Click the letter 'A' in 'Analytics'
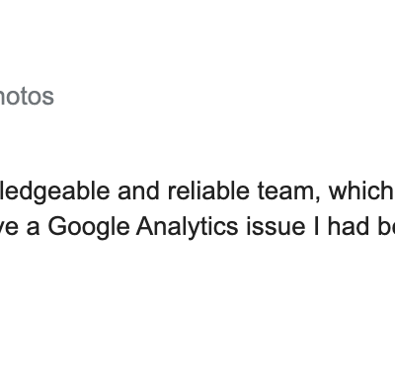This screenshot has height=381, width=395. tap(146, 226)
